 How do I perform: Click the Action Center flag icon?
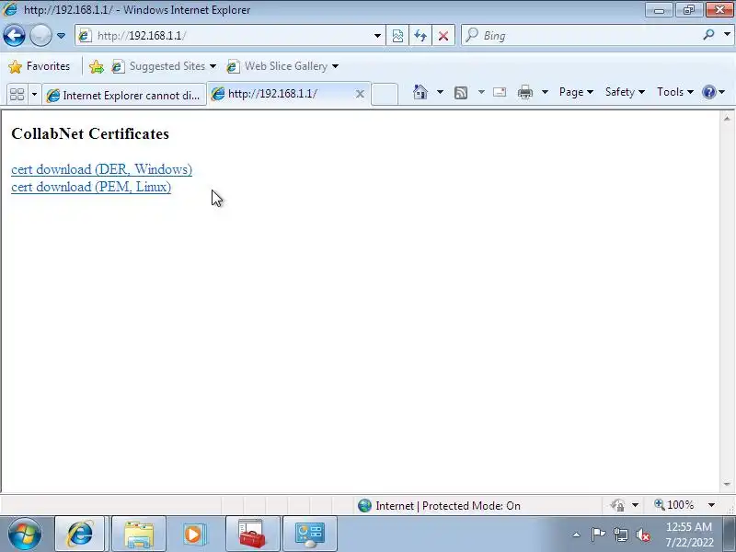pos(598,535)
